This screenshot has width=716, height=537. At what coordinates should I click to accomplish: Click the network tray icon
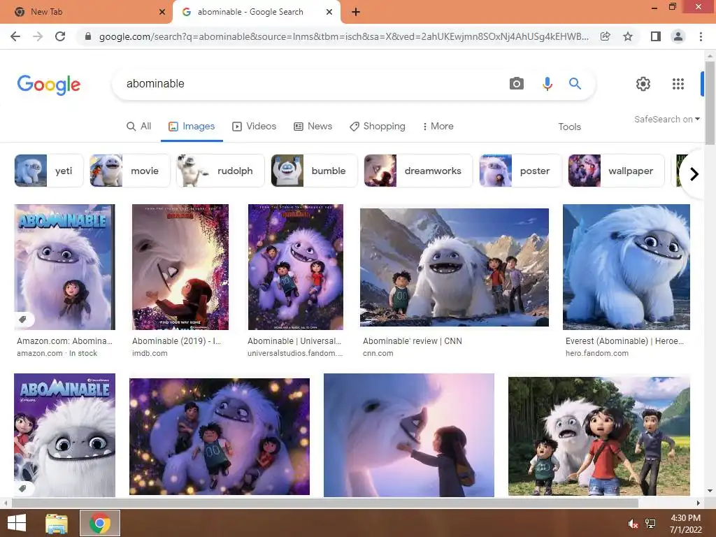pos(650,524)
